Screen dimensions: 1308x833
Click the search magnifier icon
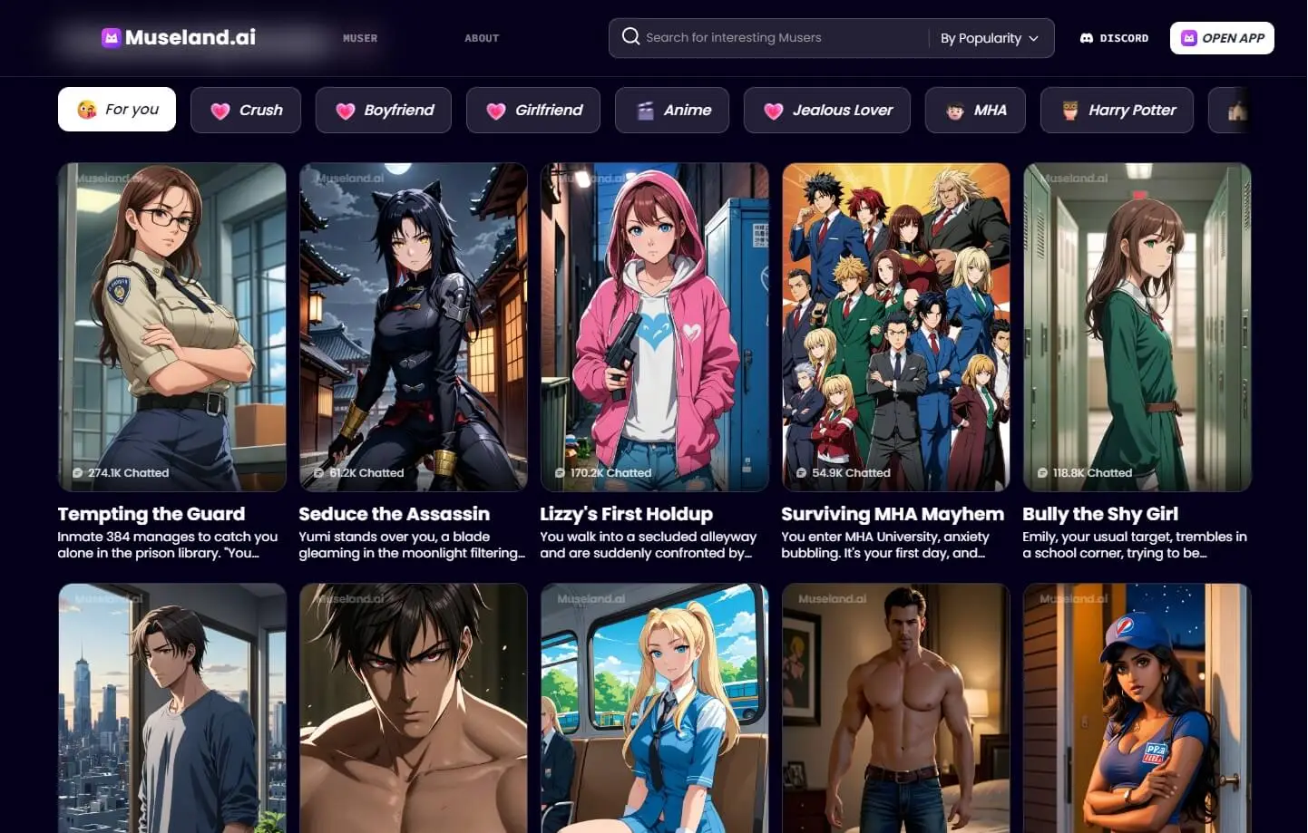pos(630,36)
